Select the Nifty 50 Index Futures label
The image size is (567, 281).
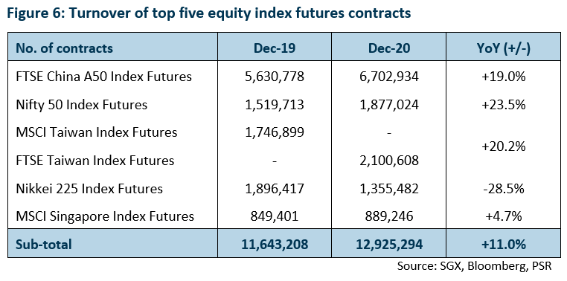82,105
